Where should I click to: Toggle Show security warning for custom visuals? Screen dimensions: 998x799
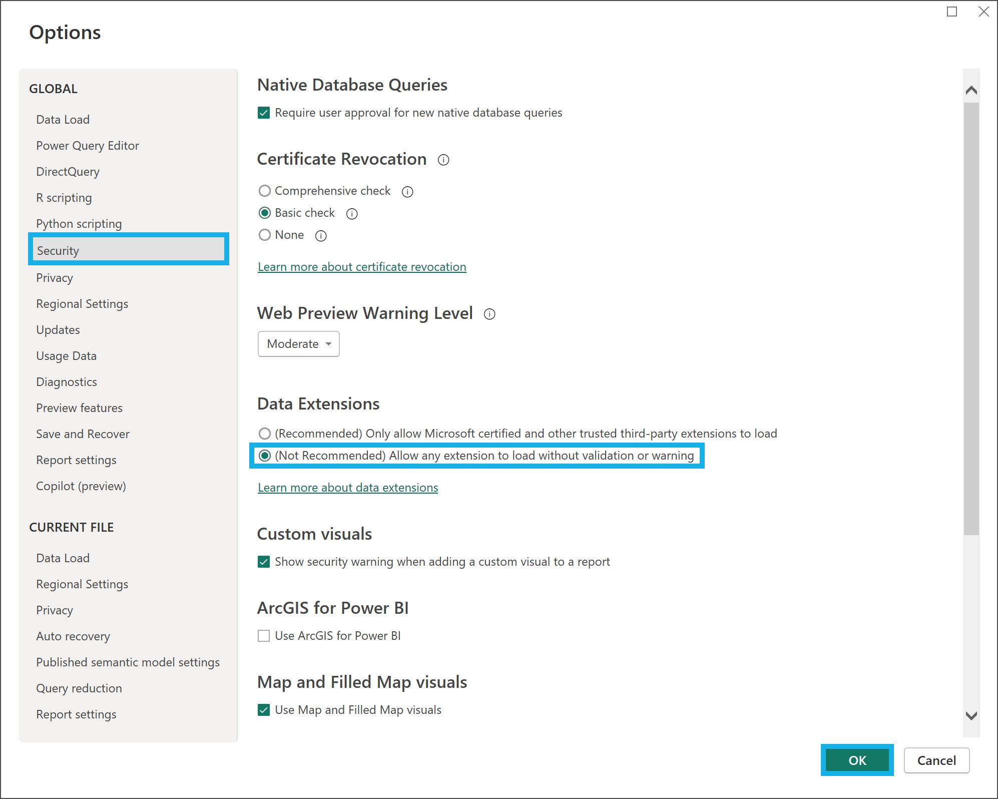click(264, 562)
